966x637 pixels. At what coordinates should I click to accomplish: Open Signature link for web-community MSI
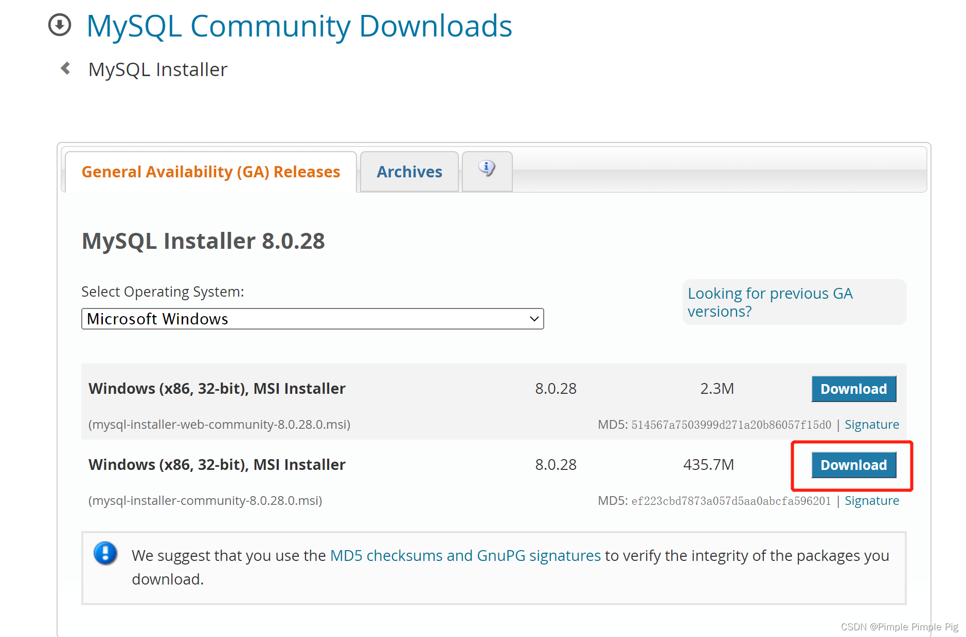click(872, 425)
